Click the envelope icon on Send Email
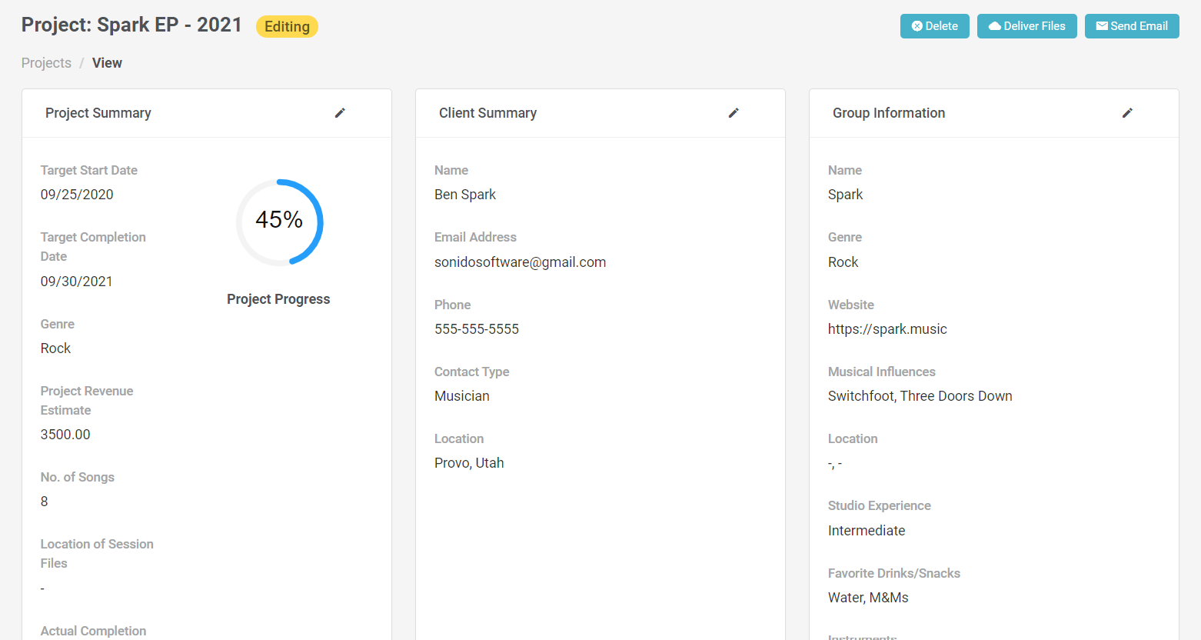1201x640 pixels. (1102, 26)
